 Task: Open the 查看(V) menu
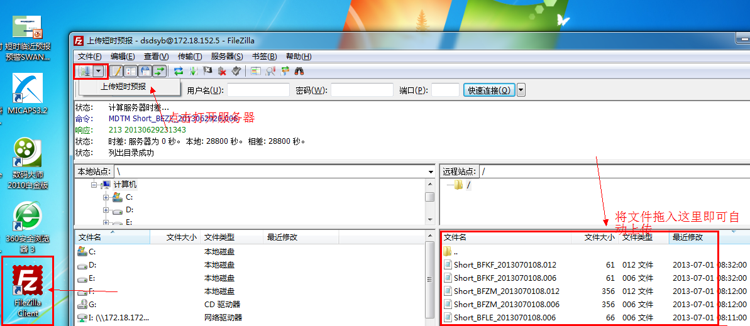point(157,56)
